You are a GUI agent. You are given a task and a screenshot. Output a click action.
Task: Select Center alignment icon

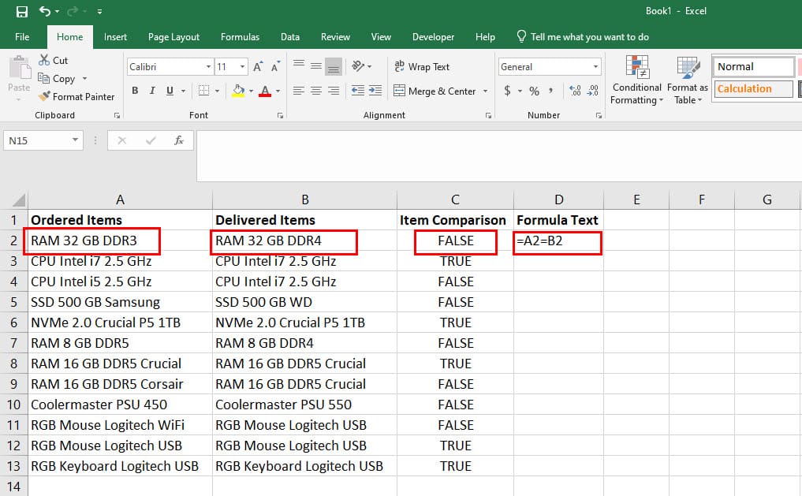tap(316, 91)
